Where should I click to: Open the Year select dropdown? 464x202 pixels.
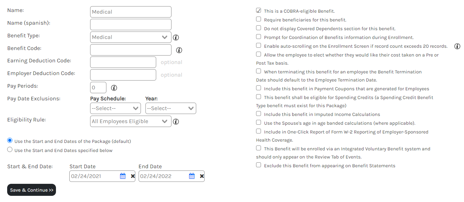pyautogui.click(x=171, y=108)
